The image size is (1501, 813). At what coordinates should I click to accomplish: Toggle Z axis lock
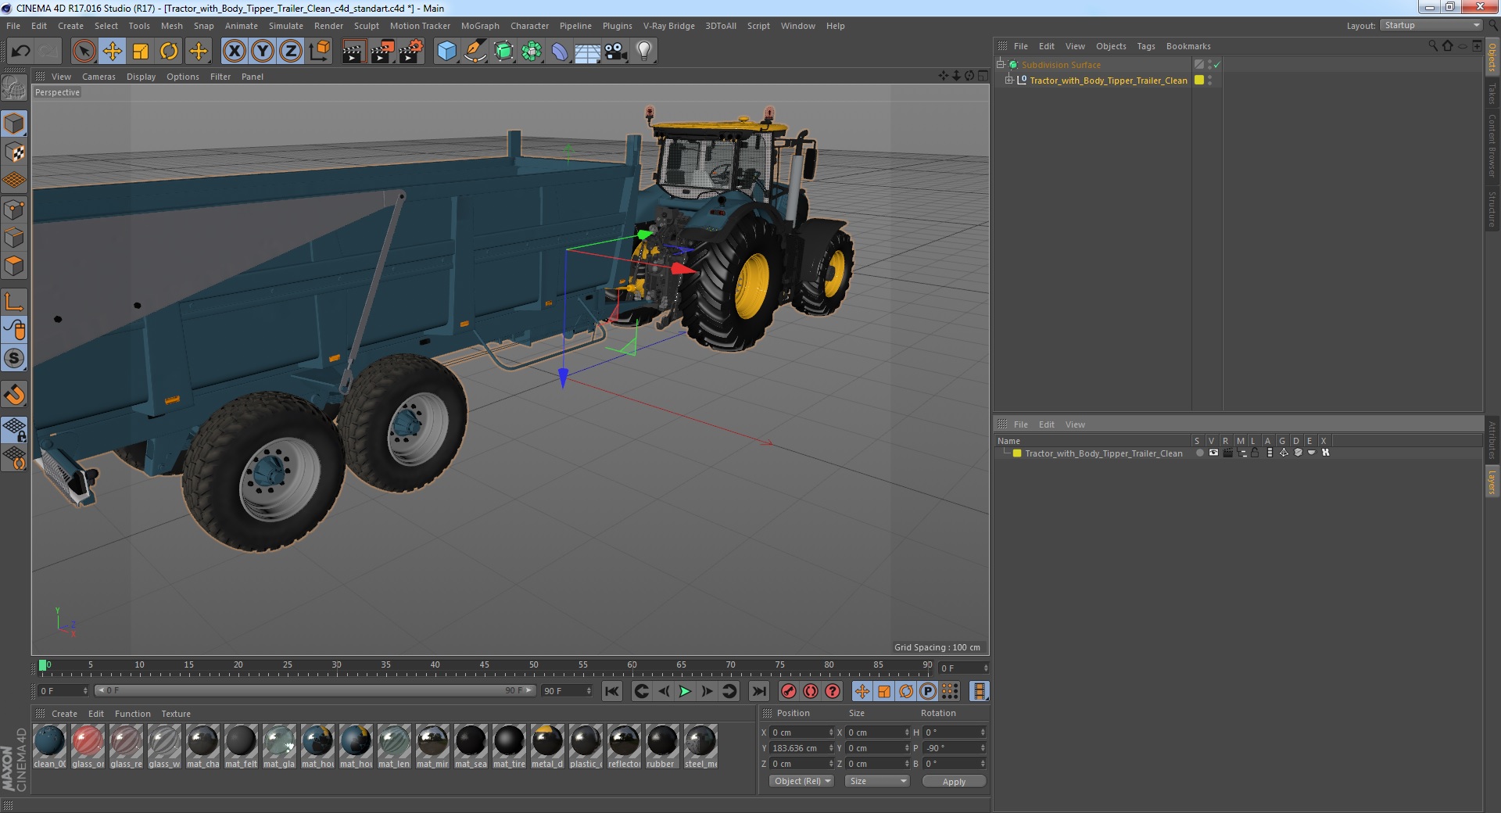click(x=291, y=52)
